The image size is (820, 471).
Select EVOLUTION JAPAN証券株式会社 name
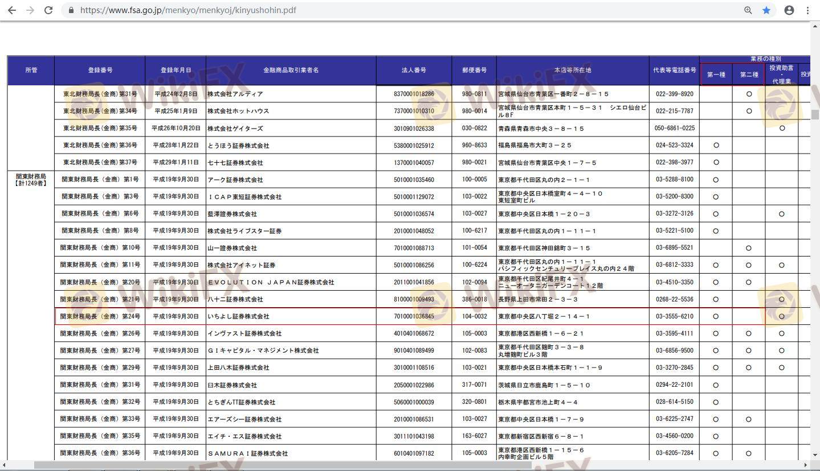click(271, 282)
